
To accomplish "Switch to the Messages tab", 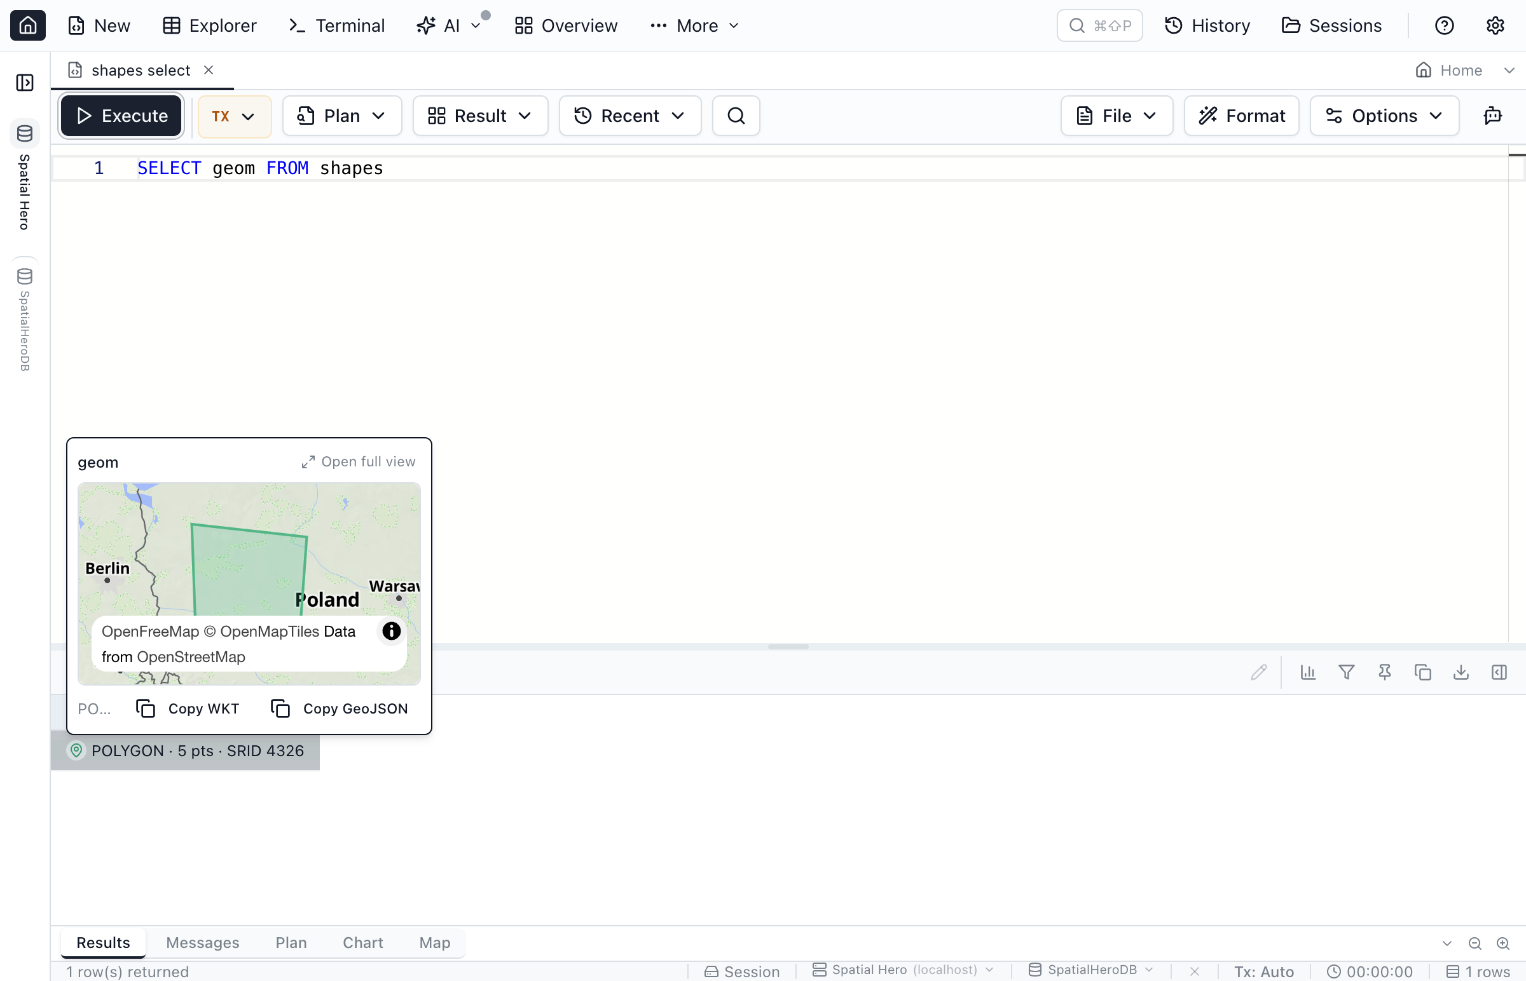I will (203, 943).
